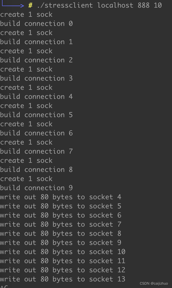Select the line writing to socket 8

tap(60, 233)
